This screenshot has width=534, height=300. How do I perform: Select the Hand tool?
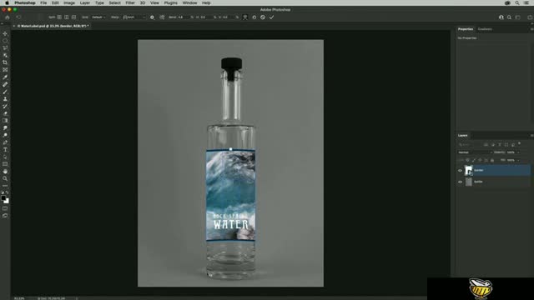coord(5,172)
